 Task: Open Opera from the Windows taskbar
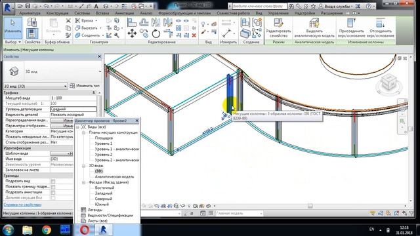click(85, 230)
